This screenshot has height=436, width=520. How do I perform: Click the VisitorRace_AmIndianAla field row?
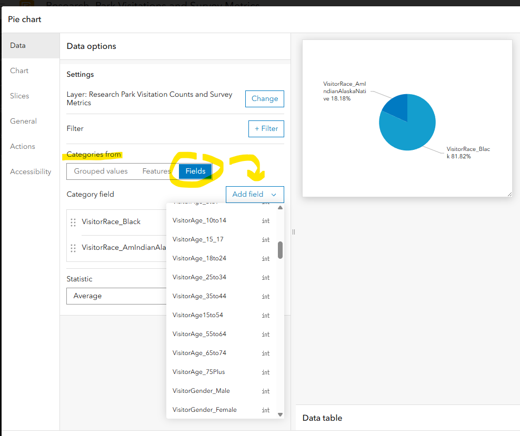pos(117,248)
